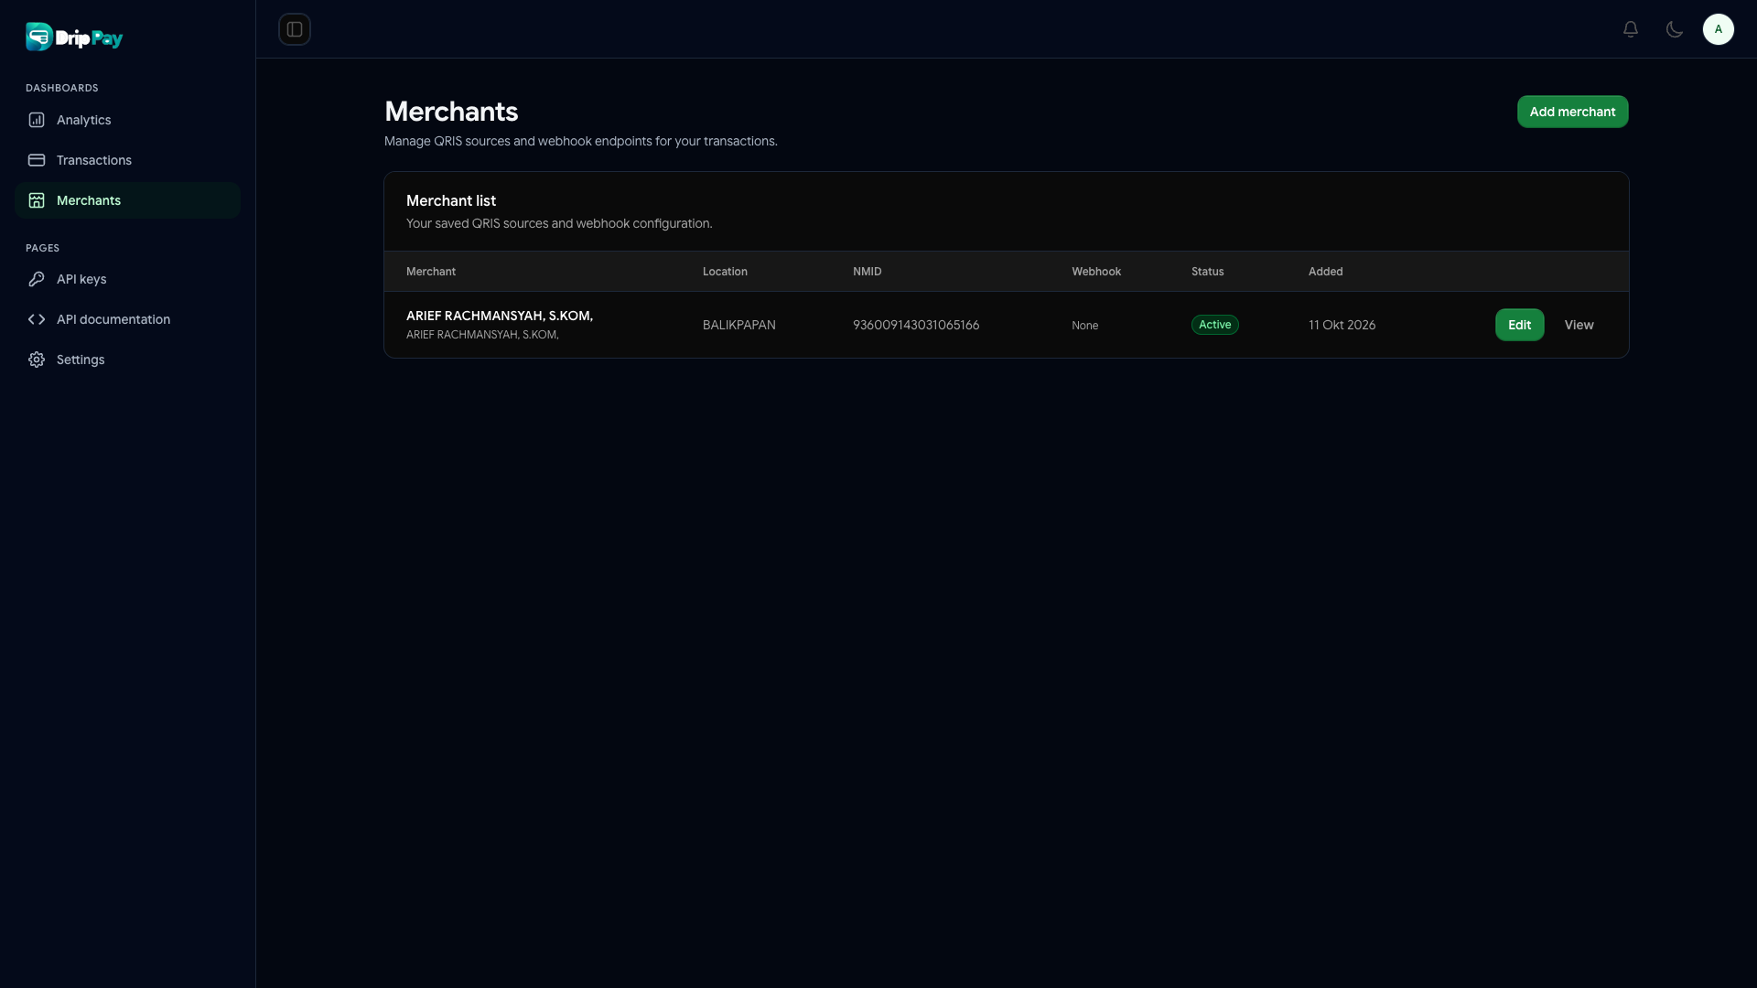
Task: Open the notifications bell
Action: 1631,29
